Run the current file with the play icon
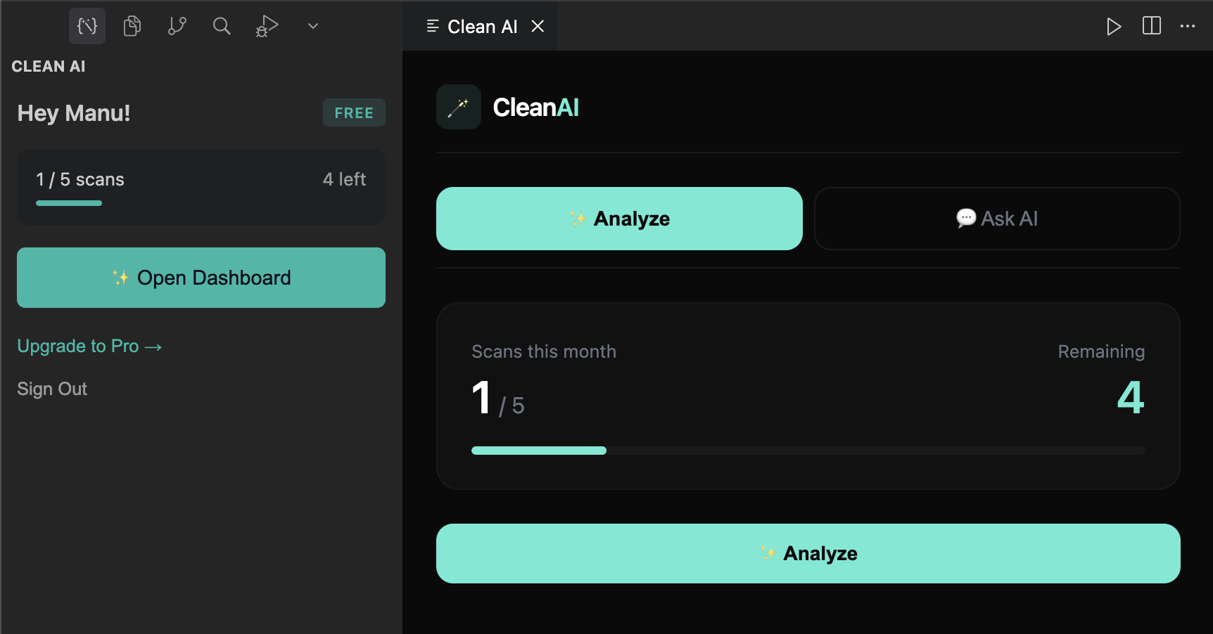This screenshot has width=1213, height=634. click(x=1114, y=26)
